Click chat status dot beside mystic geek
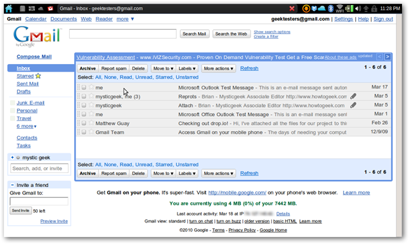Viewport: 409px width, 244px height. coord(18,157)
